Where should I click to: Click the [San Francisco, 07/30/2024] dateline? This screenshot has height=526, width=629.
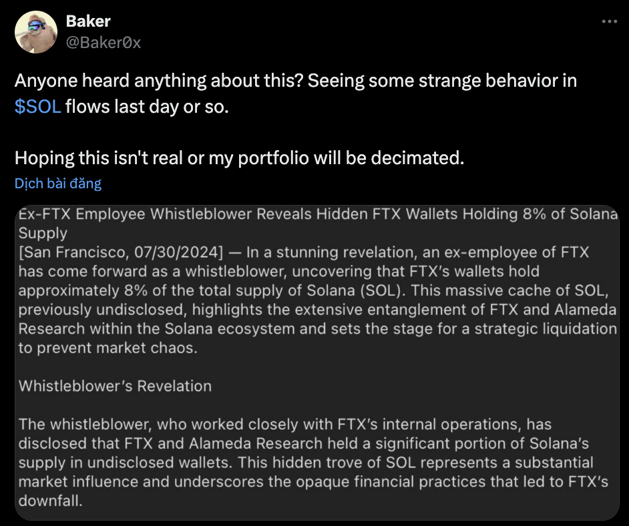[x=121, y=252]
